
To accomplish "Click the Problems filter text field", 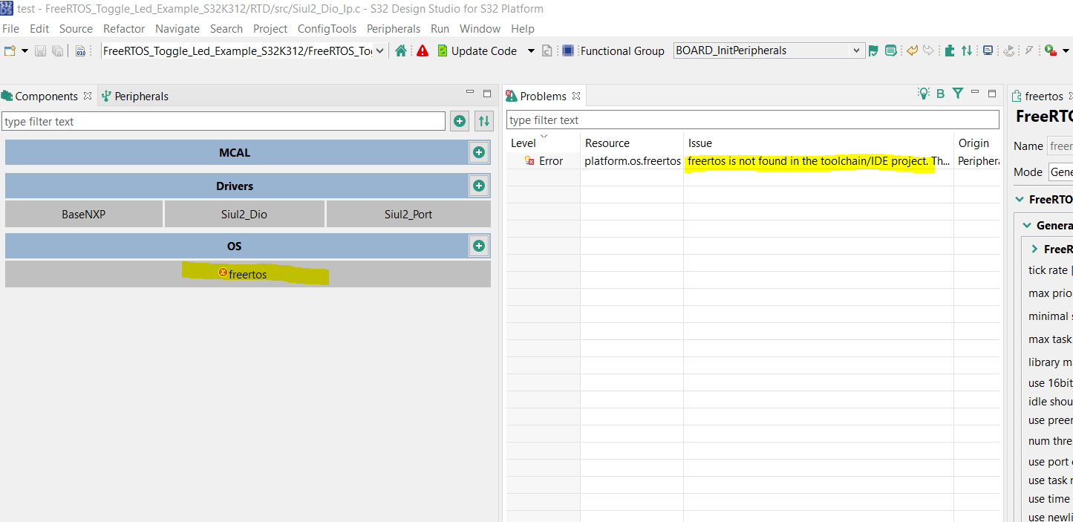I will tap(753, 120).
